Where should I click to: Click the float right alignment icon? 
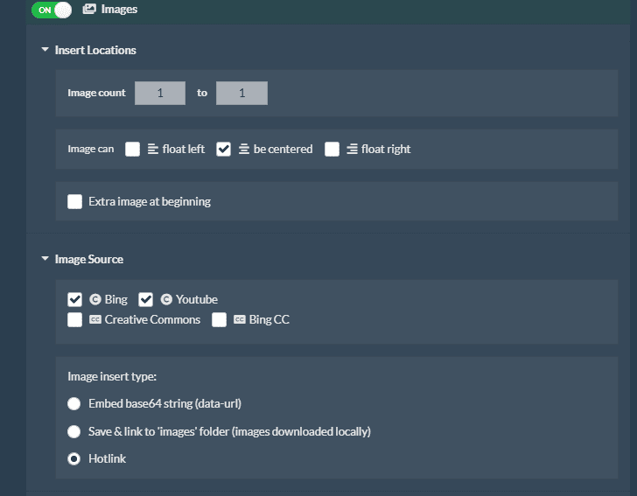tap(352, 149)
